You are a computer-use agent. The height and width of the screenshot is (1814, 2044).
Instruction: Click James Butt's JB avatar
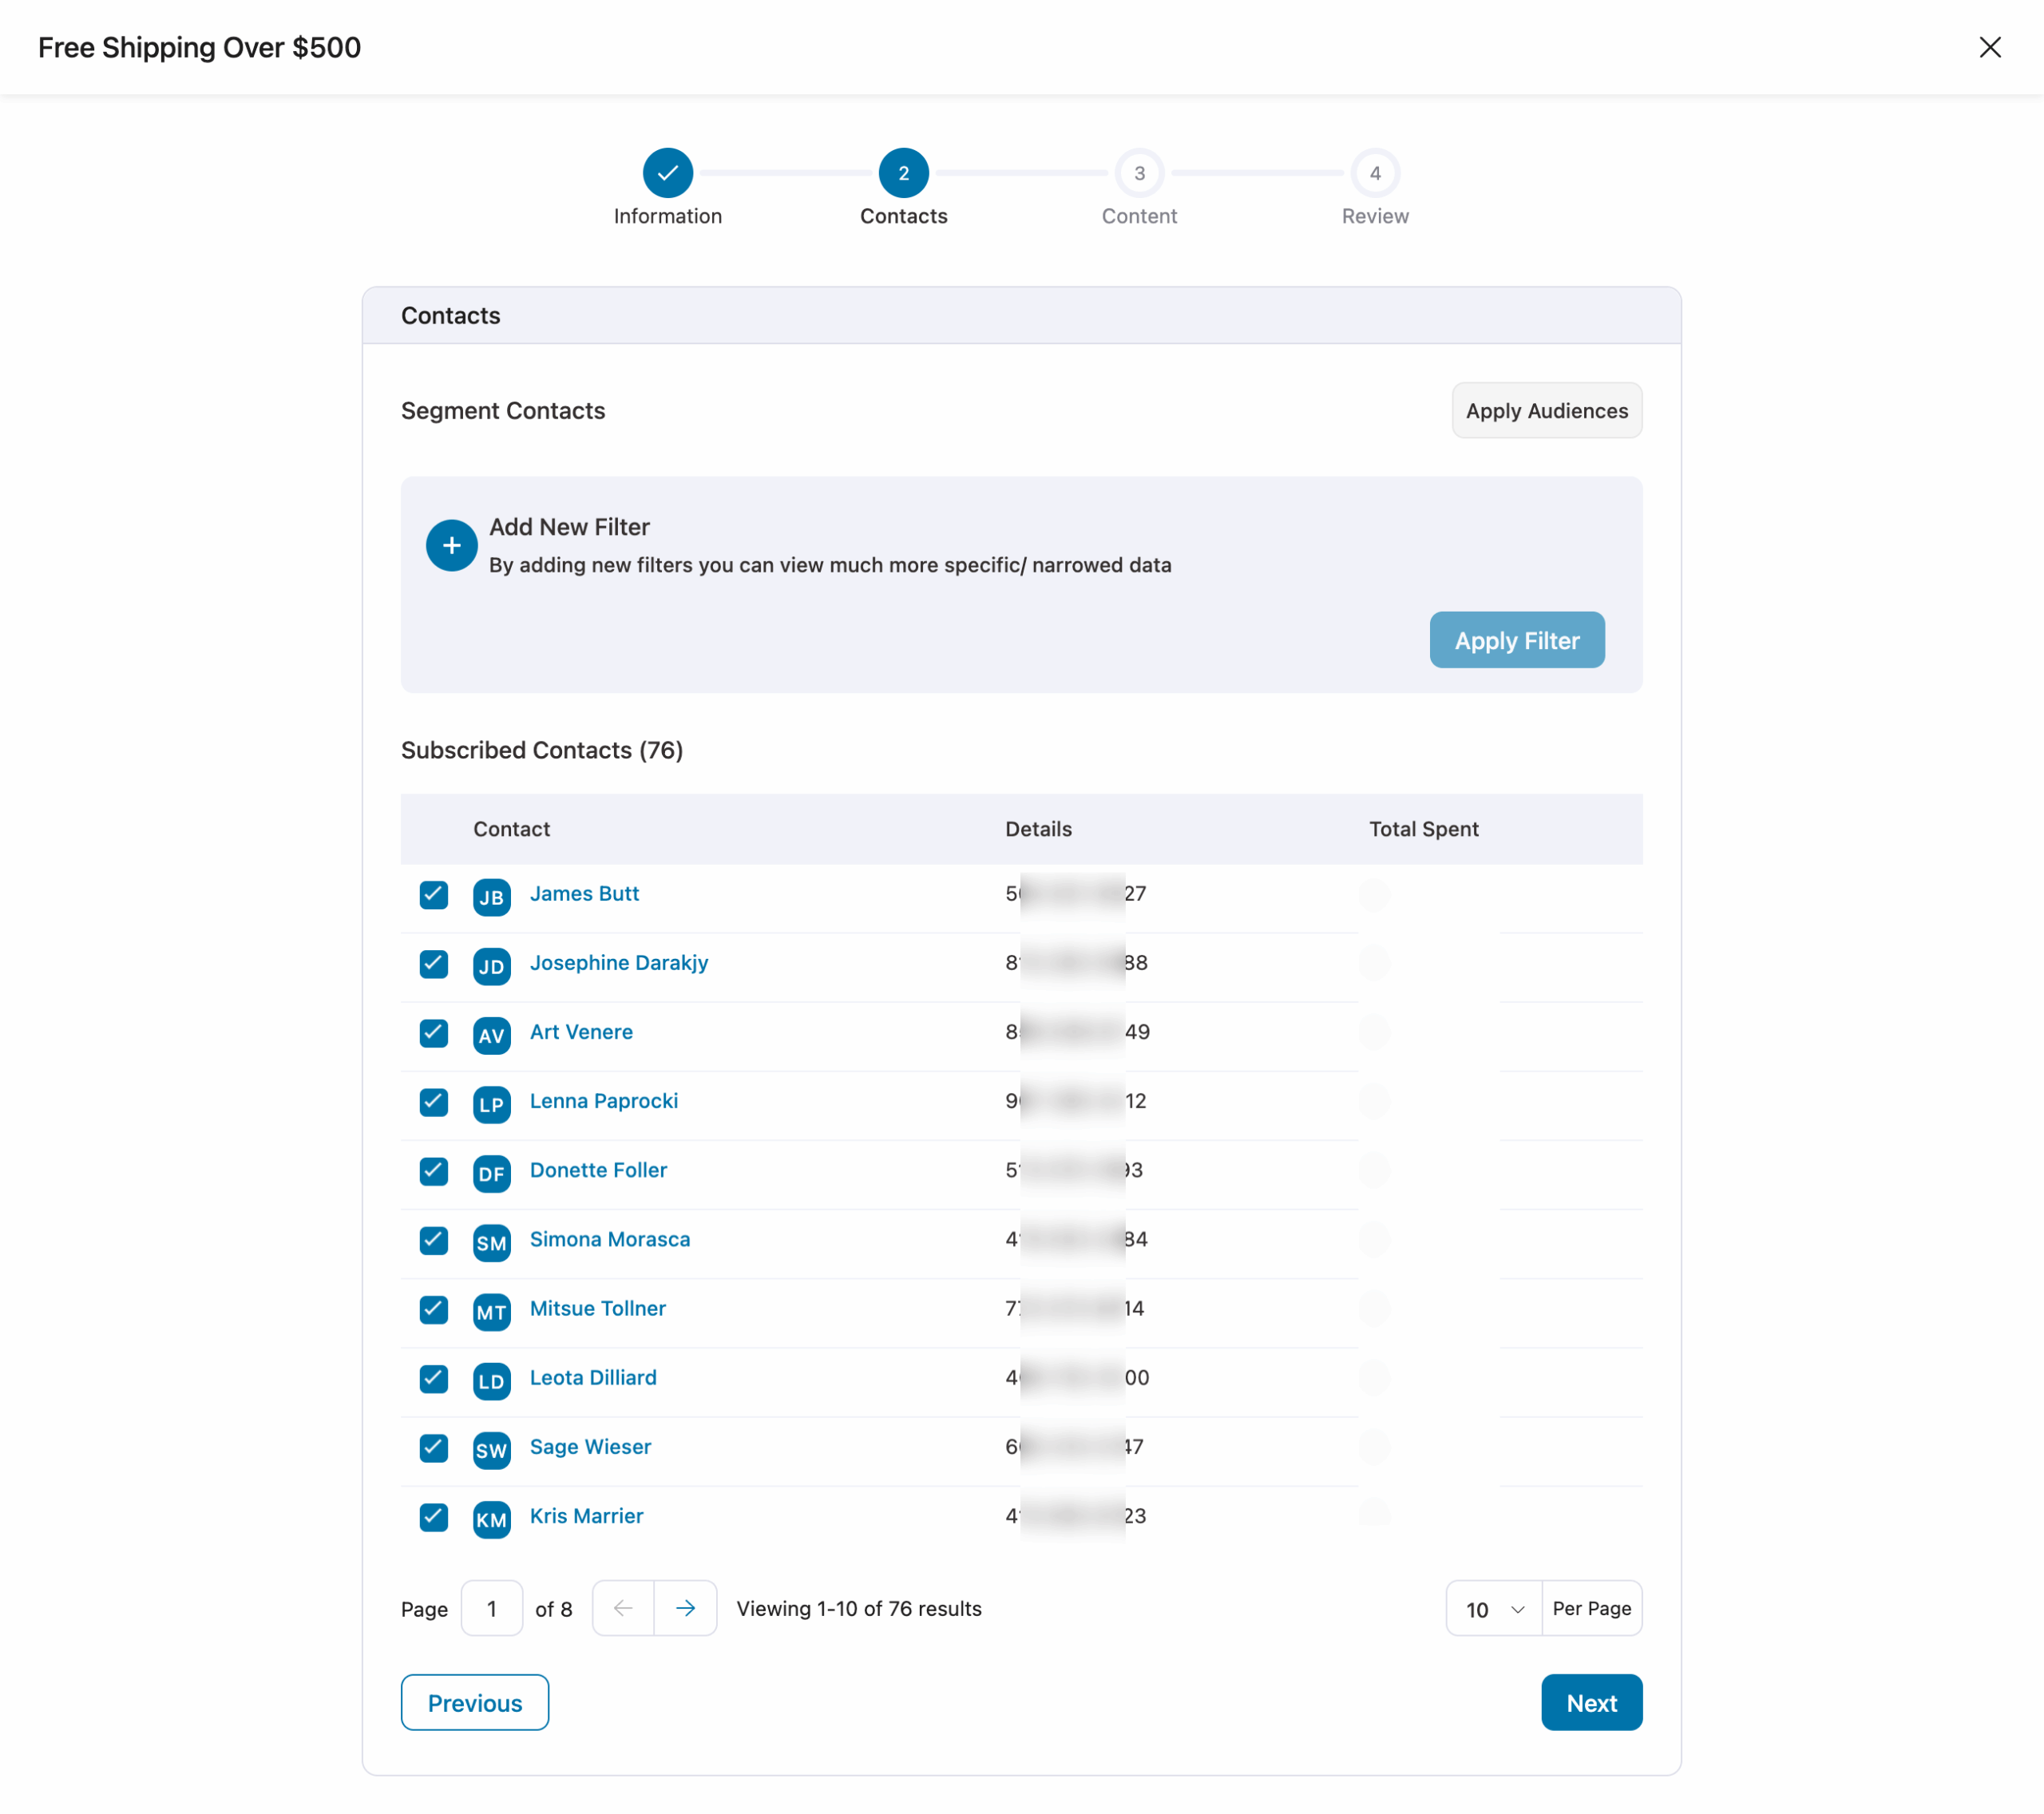[492, 897]
